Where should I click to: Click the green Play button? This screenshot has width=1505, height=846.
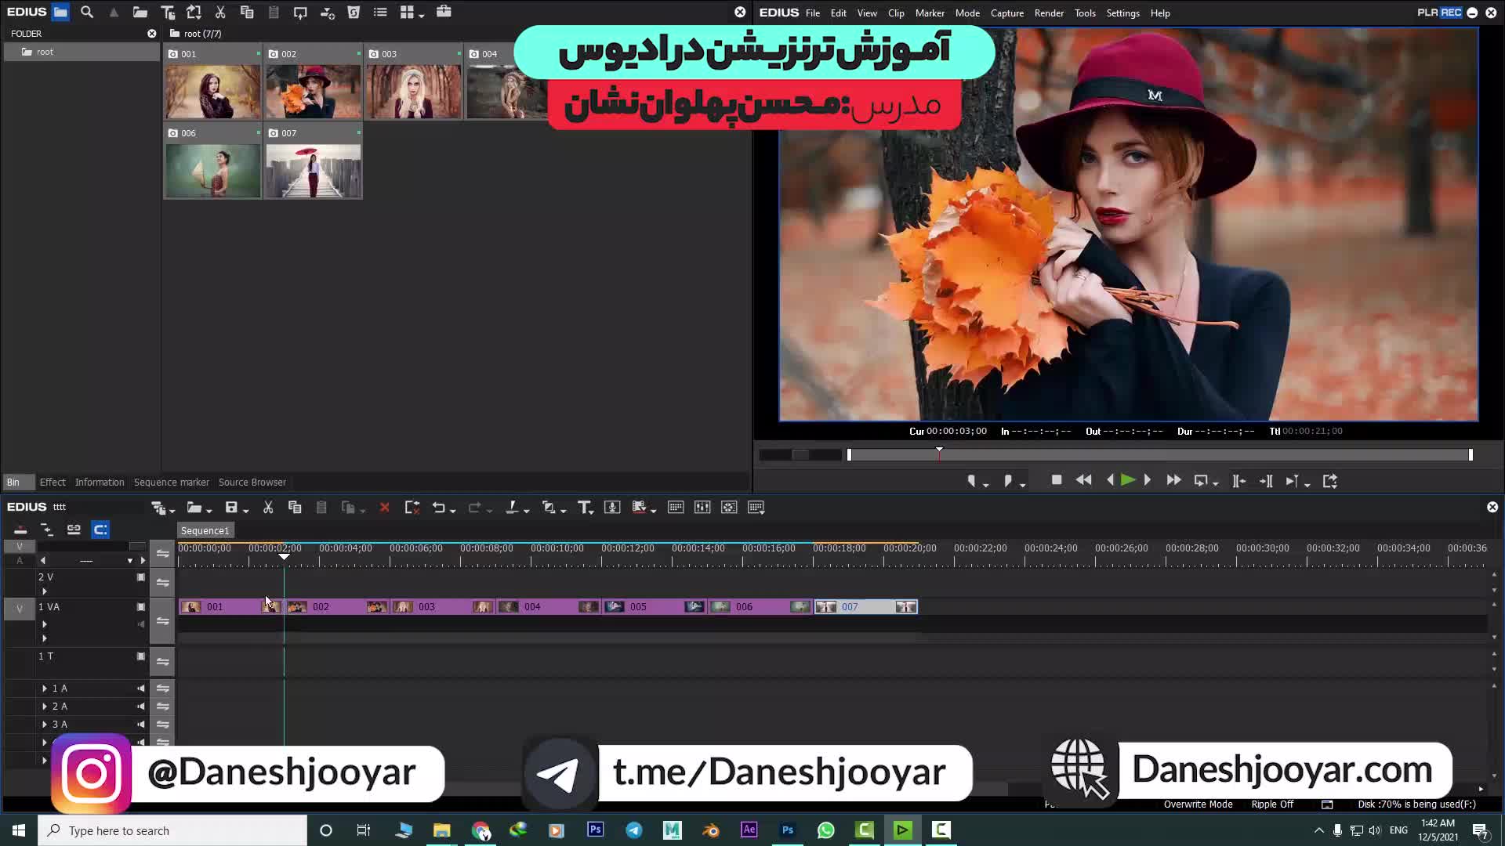1127,481
